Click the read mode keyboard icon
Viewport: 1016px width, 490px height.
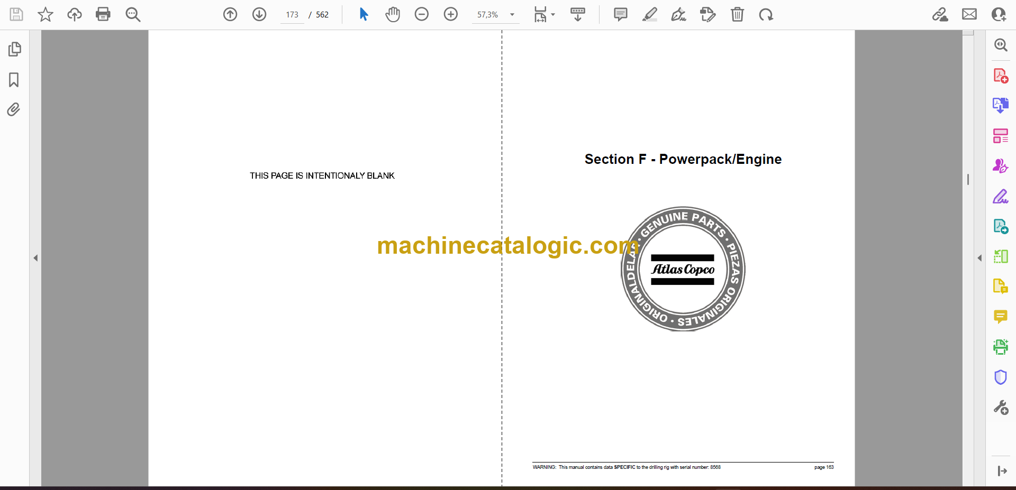578,14
